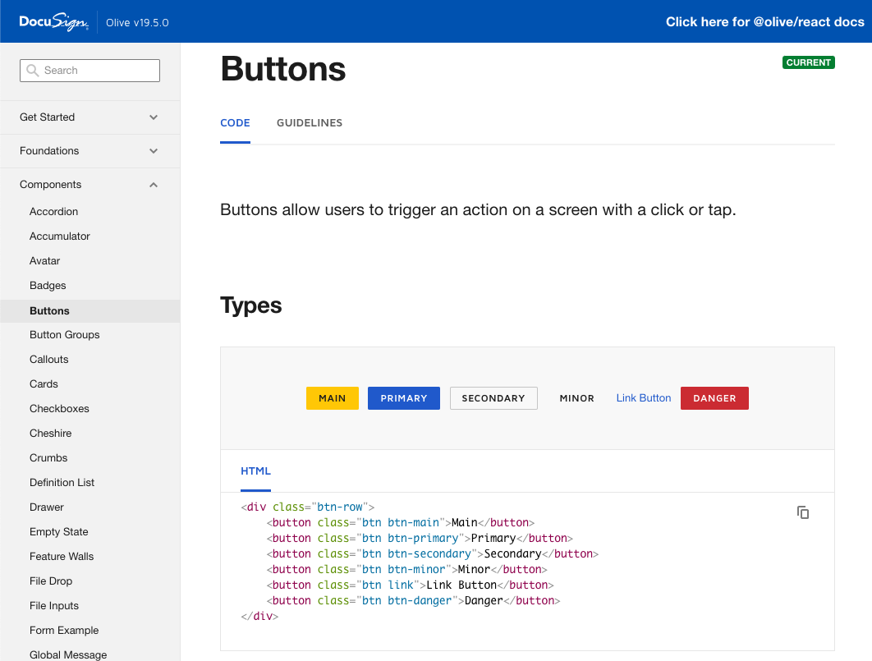The height and width of the screenshot is (661, 872).
Task: Copy the HTML code snippet
Action: 802,512
